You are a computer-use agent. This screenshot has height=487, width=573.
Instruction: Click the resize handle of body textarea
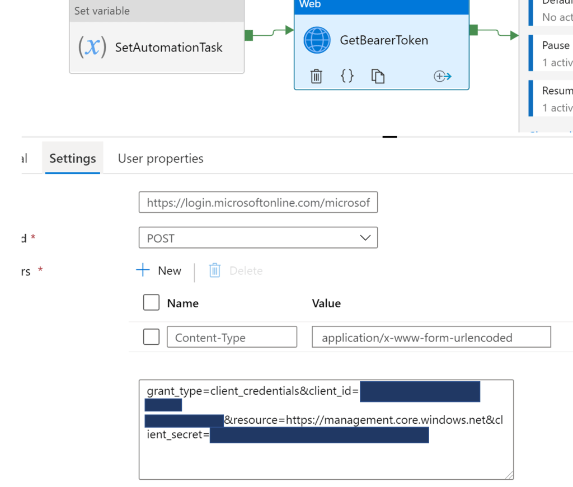click(x=509, y=475)
